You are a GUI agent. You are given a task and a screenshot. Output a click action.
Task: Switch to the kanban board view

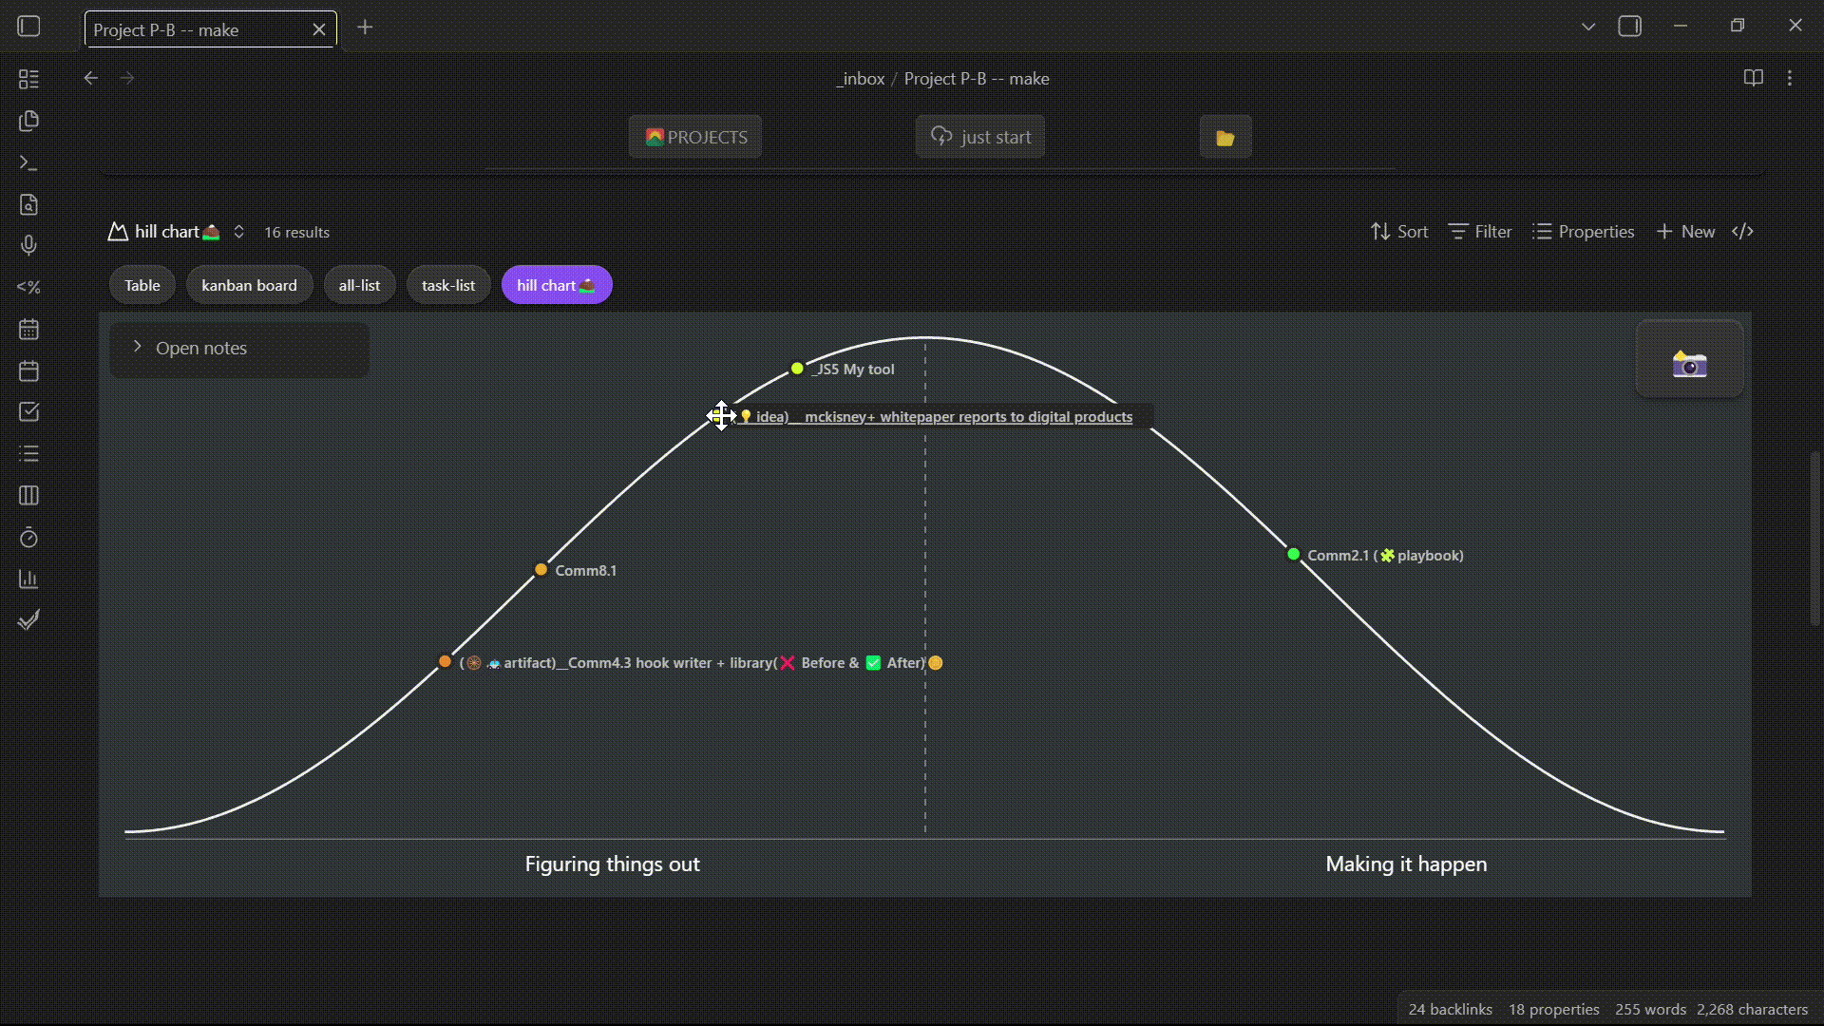click(x=249, y=285)
